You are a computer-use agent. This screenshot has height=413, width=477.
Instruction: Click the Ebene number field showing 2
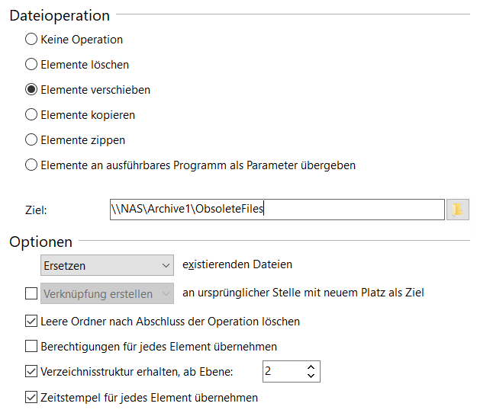[x=283, y=371]
